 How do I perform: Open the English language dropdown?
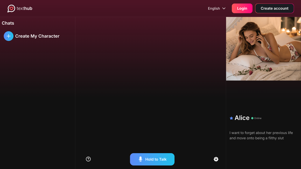[x=216, y=8]
